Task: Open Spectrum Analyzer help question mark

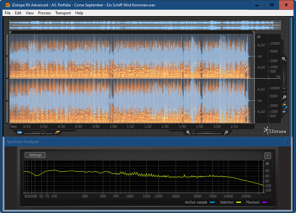Action: click(x=267, y=156)
